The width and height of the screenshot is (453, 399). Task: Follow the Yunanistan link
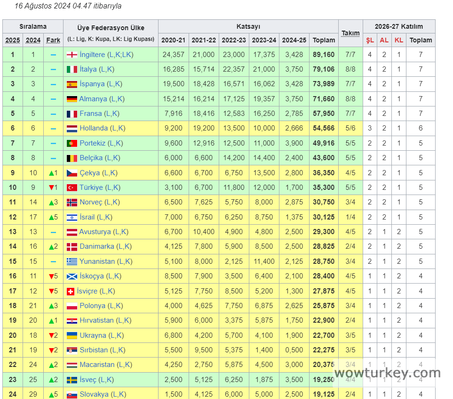(x=97, y=261)
